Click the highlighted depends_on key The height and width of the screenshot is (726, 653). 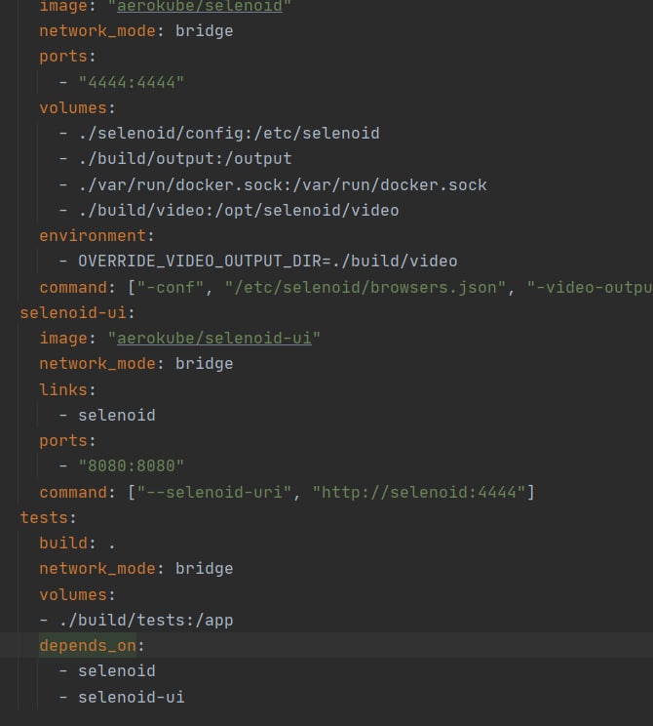pos(88,645)
